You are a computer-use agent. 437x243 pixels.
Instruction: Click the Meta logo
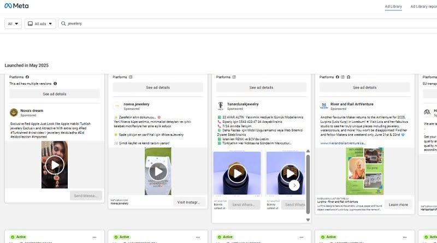[x=16, y=6]
